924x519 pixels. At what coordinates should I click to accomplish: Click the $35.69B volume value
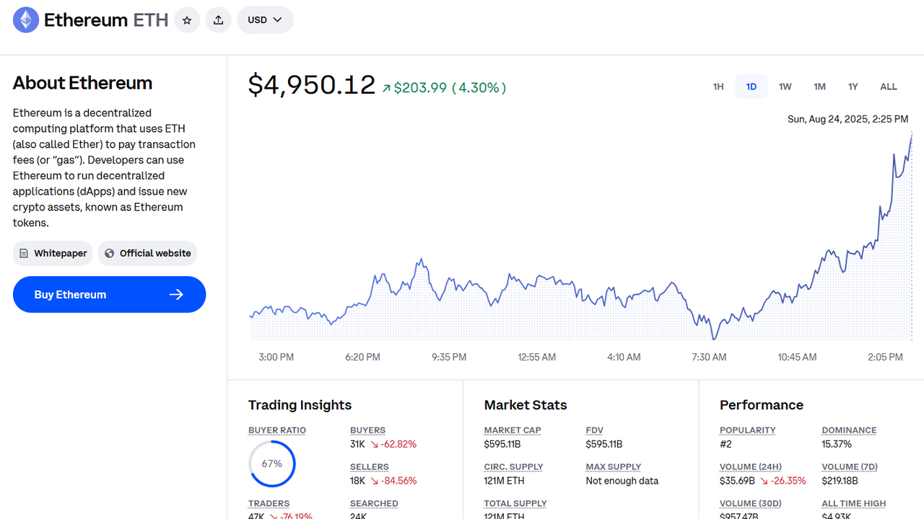[737, 481]
